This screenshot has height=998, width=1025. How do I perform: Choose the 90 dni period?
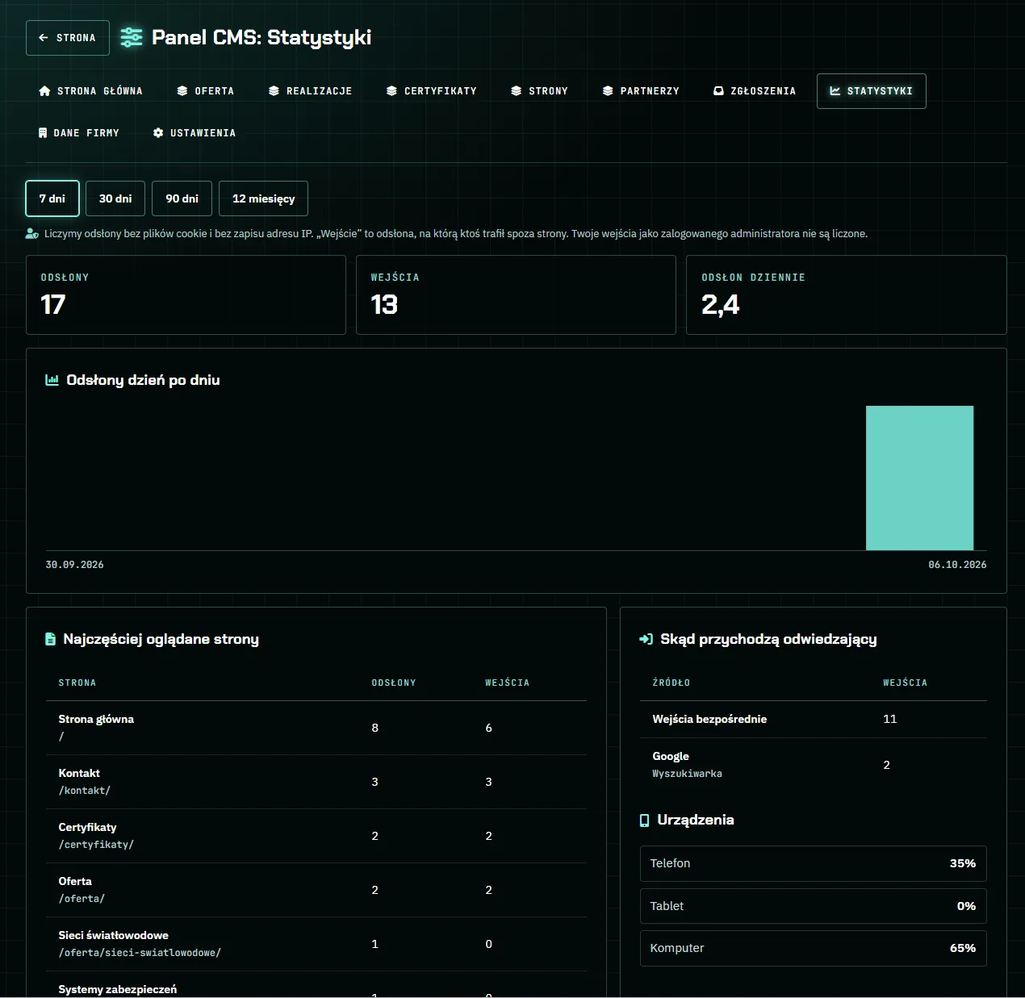(x=182, y=198)
